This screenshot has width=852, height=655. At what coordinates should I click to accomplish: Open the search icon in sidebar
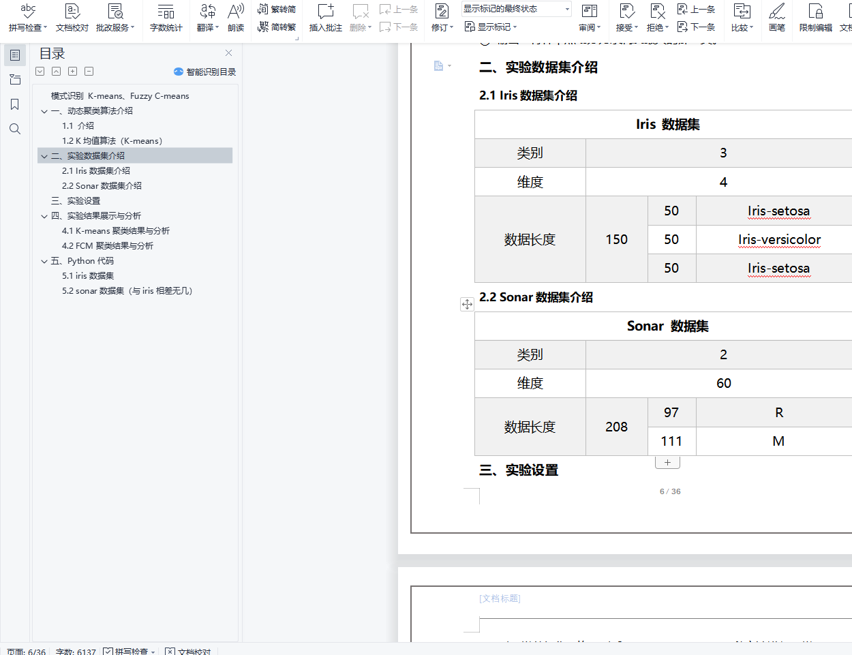point(15,129)
